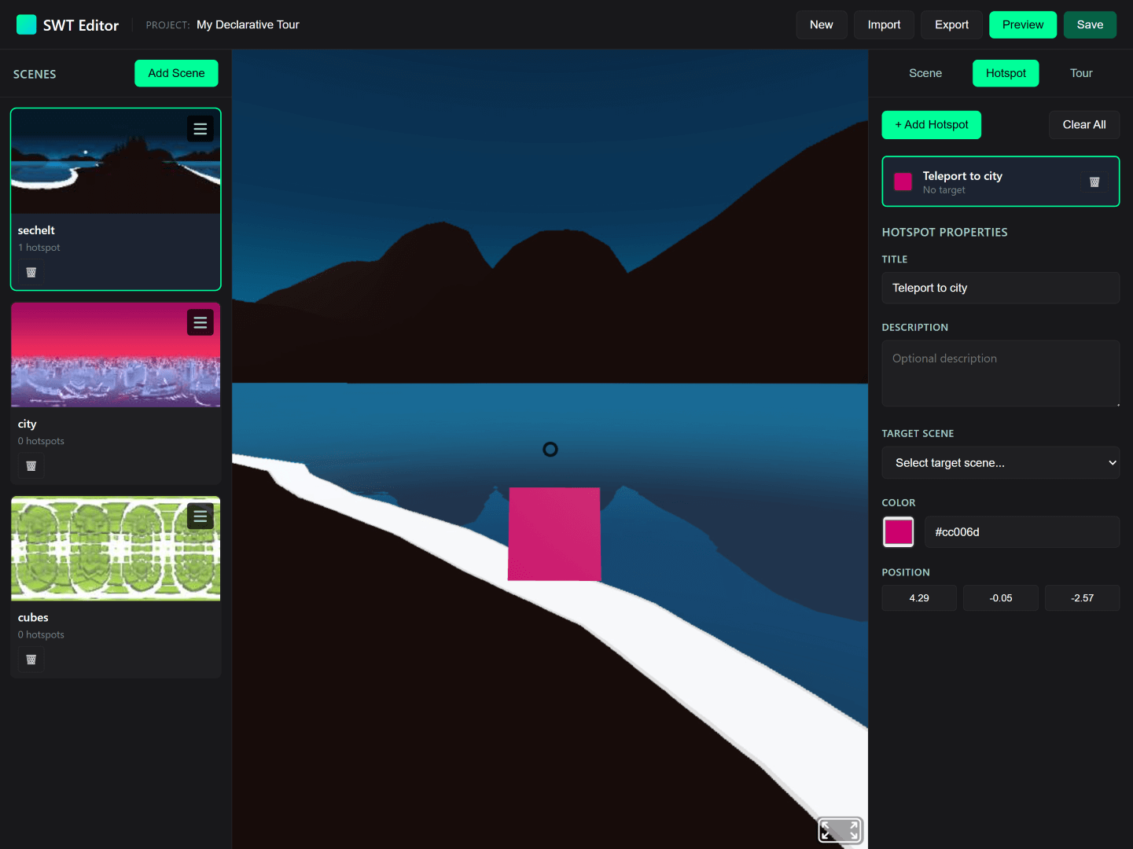Delete the sechelt scene via trash icon

(31, 273)
